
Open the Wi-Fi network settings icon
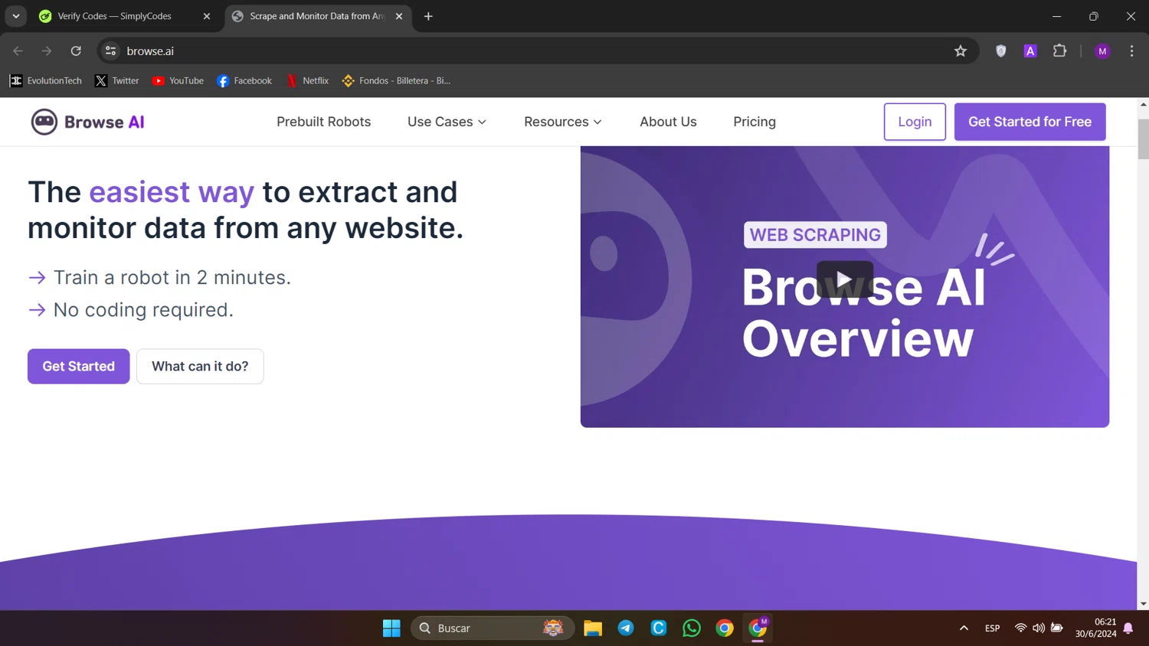pyautogui.click(x=1020, y=628)
